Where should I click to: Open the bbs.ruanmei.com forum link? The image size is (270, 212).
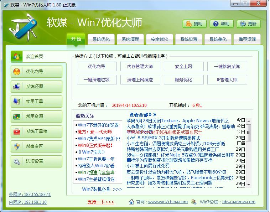(239, 202)
